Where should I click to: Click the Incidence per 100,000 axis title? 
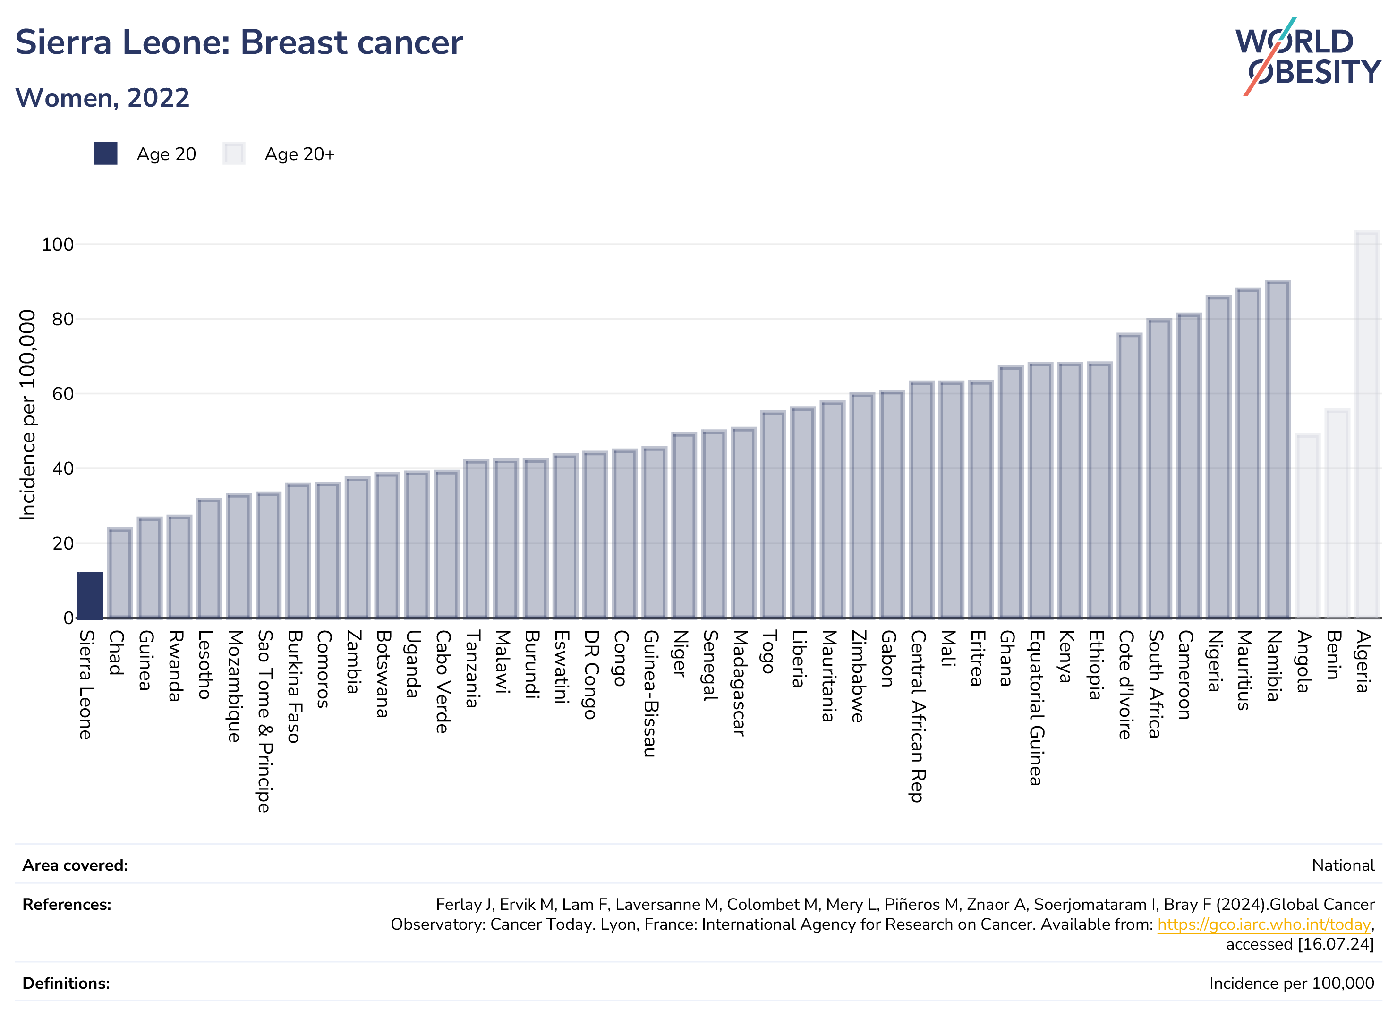click(x=27, y=415)
